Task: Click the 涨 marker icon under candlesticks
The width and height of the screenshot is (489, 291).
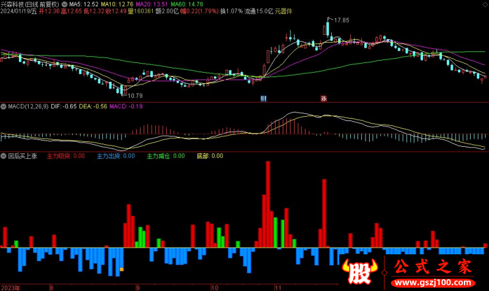Action: (x=324, y=99)
